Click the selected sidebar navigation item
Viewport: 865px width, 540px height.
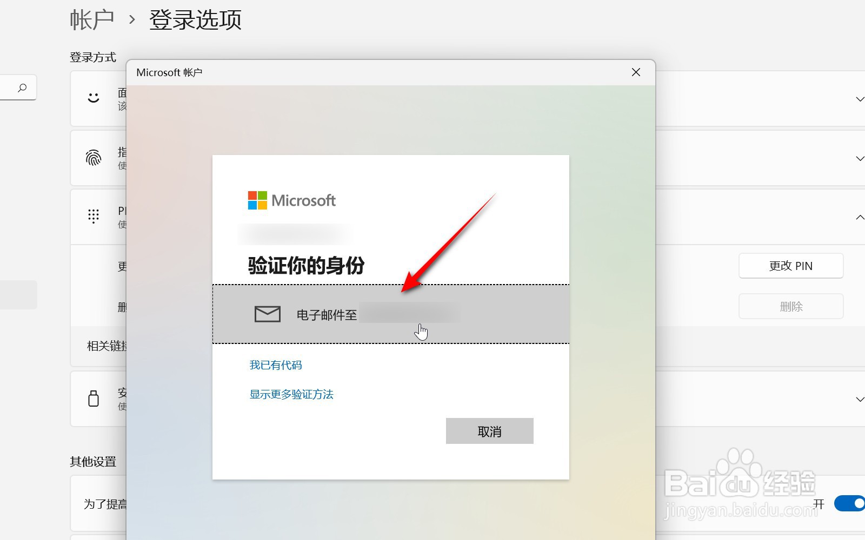(18, 295)
